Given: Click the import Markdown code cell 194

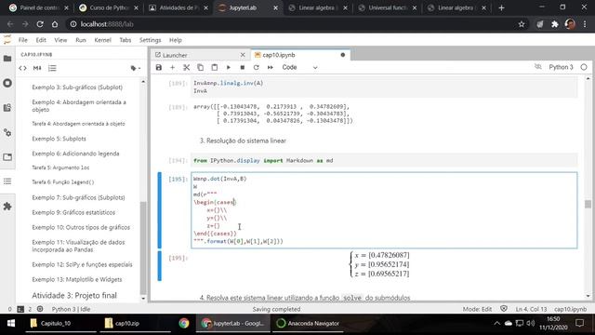Looking at the screenshot, I should 384,161.
